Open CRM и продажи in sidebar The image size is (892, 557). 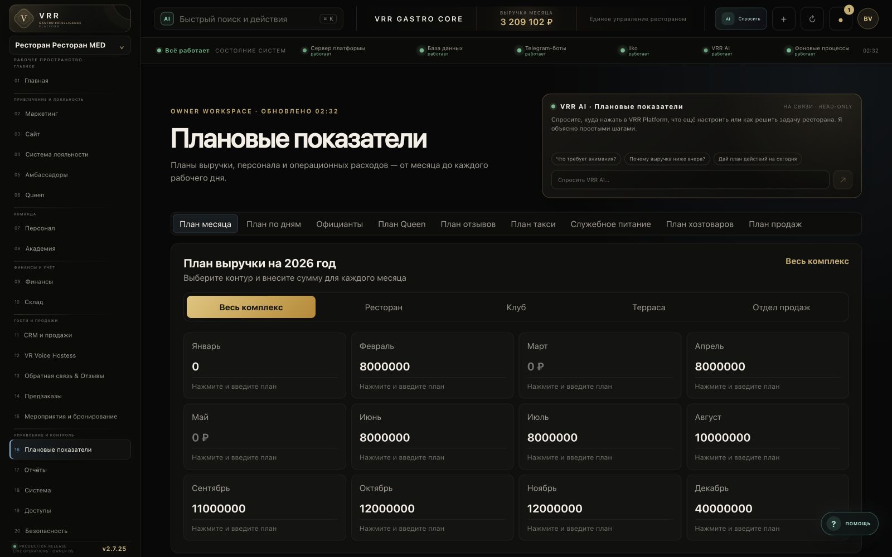70,335
